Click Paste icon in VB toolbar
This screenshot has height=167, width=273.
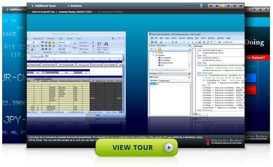173,42
